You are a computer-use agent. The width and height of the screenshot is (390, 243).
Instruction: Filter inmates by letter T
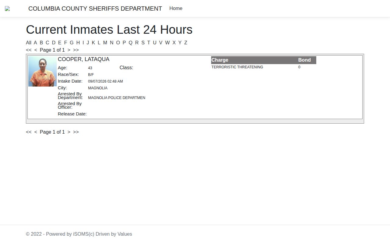(x=149, y=43)
